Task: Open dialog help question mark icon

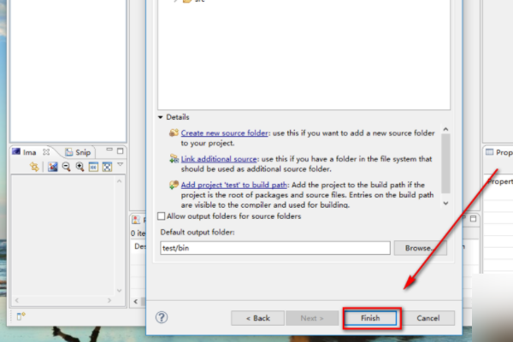Action: coord(162,317)
